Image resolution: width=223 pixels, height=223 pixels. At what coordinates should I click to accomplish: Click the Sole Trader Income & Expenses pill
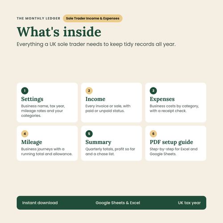(93, 18)
